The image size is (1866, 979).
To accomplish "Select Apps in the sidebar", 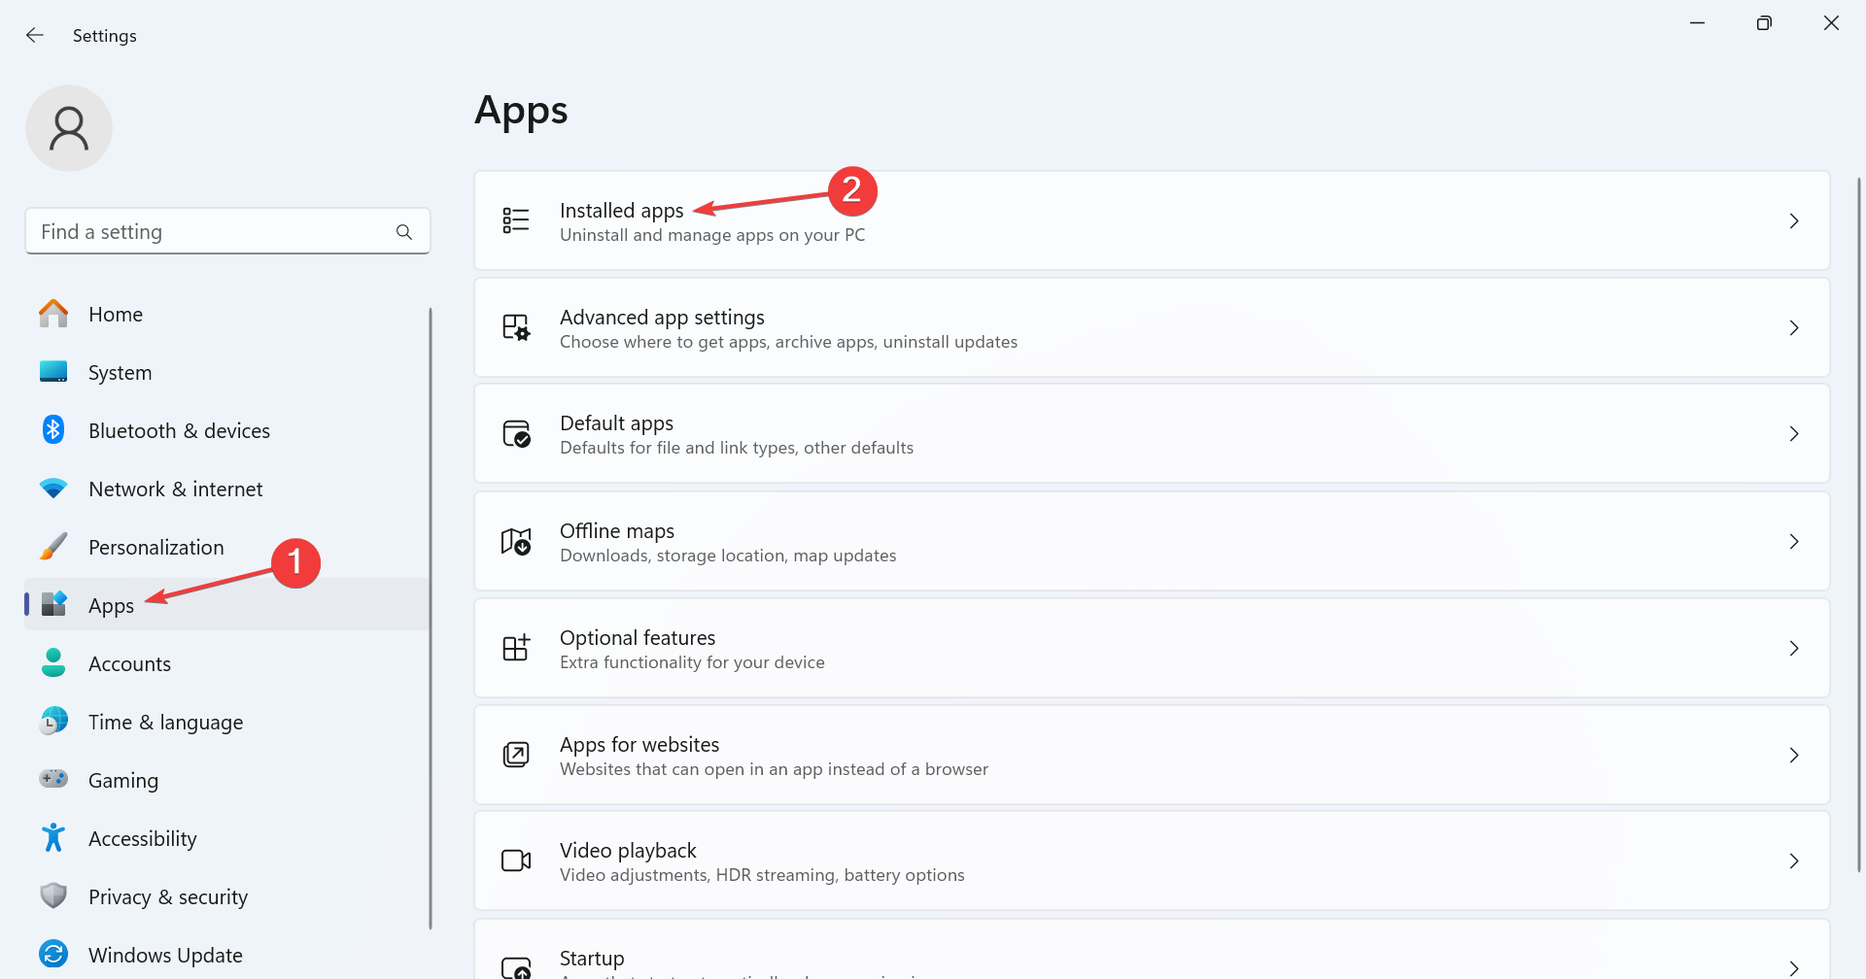I will pyautogui.click(x=226, y=604).
